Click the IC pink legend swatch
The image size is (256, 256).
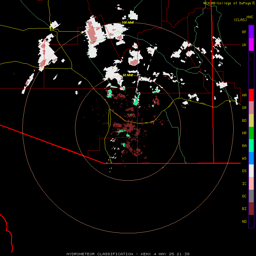pos(251,183)
